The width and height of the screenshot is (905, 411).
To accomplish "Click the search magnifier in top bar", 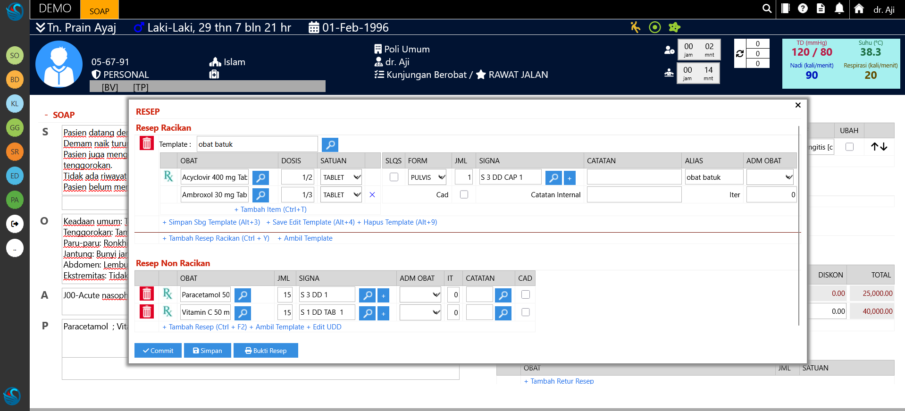I will 767,8.
